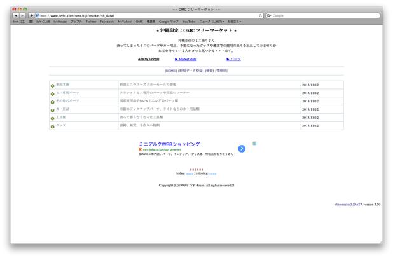
Task: Open the ミニ専用パーツ category
Action: coord(67,93)
